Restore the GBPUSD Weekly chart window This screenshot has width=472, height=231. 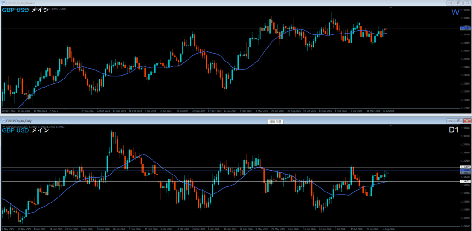[459, 3]
